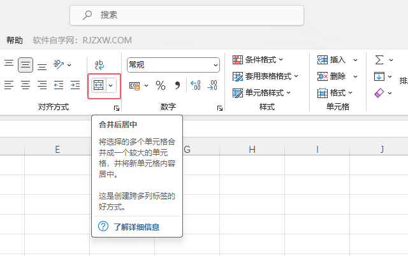Screen dimensions: 408x256
Task: Decrease the cell indent
Action: [59, 85]
